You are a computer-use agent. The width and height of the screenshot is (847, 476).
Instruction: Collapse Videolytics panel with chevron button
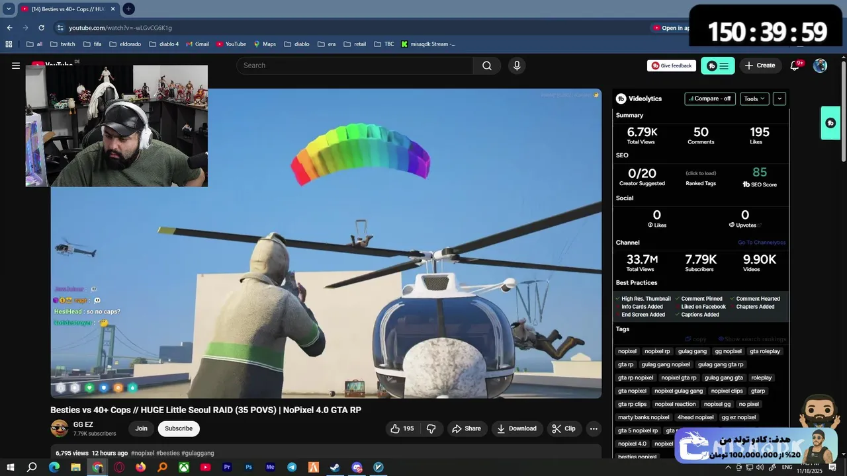point(780,99)
